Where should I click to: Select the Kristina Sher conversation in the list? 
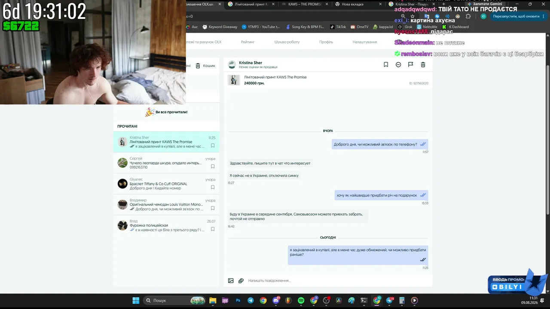pos(166,142)
